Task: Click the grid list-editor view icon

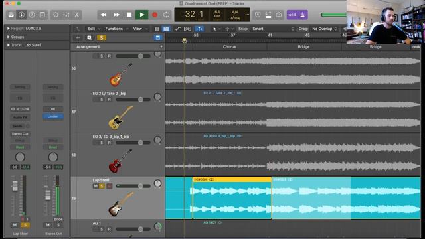Action: pyautogui.click(x=157, y=29)
